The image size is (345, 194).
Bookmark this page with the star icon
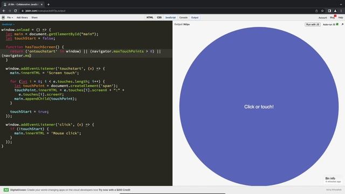point(322,11)
